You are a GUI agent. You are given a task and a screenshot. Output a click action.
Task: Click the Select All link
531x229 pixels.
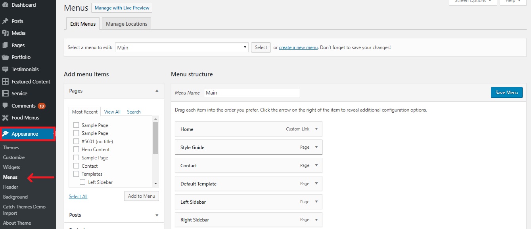pos(78,197)
